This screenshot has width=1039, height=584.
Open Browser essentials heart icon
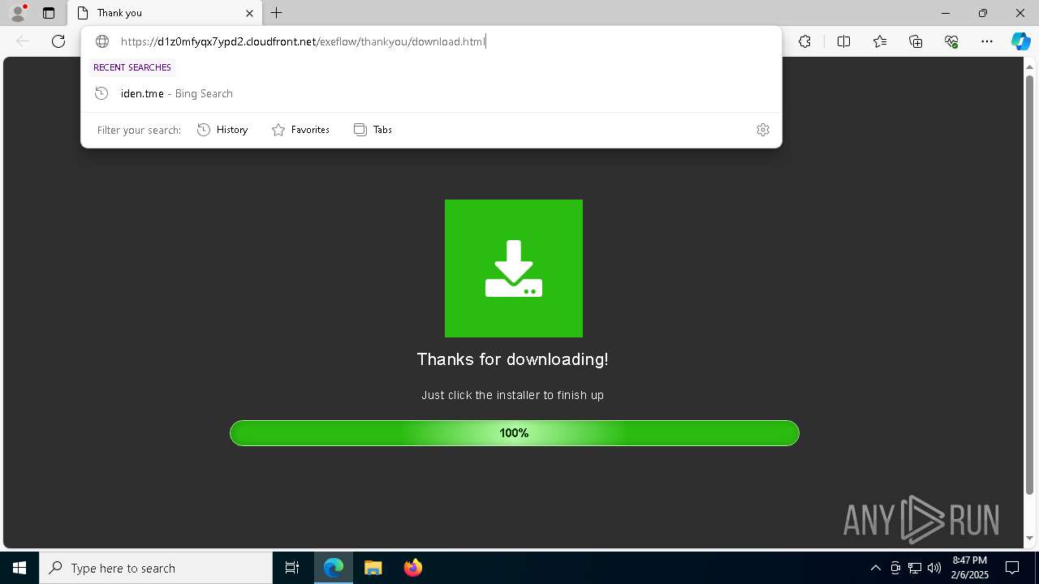[x=951, y=41]
